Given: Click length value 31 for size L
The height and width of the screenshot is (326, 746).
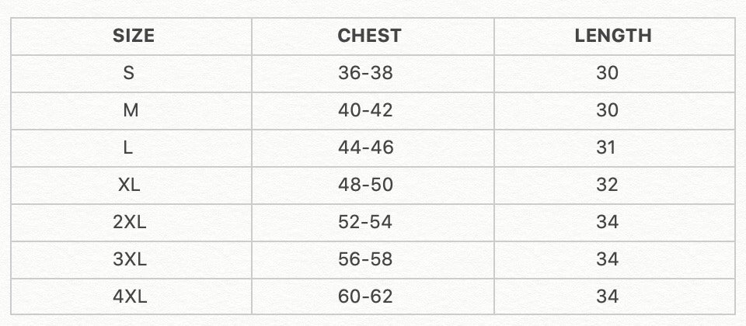Looking at the screenshot, I should (607, 147).
